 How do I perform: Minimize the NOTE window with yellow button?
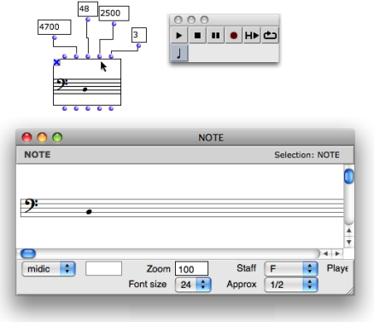(42, 137)
